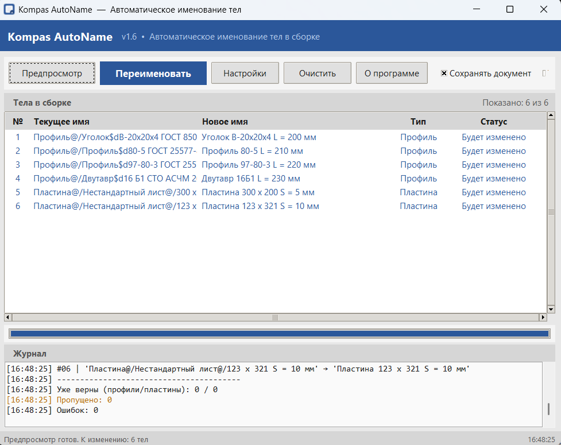Click the 'Показано: 6 из 6' counter

[x=515, y=103]
